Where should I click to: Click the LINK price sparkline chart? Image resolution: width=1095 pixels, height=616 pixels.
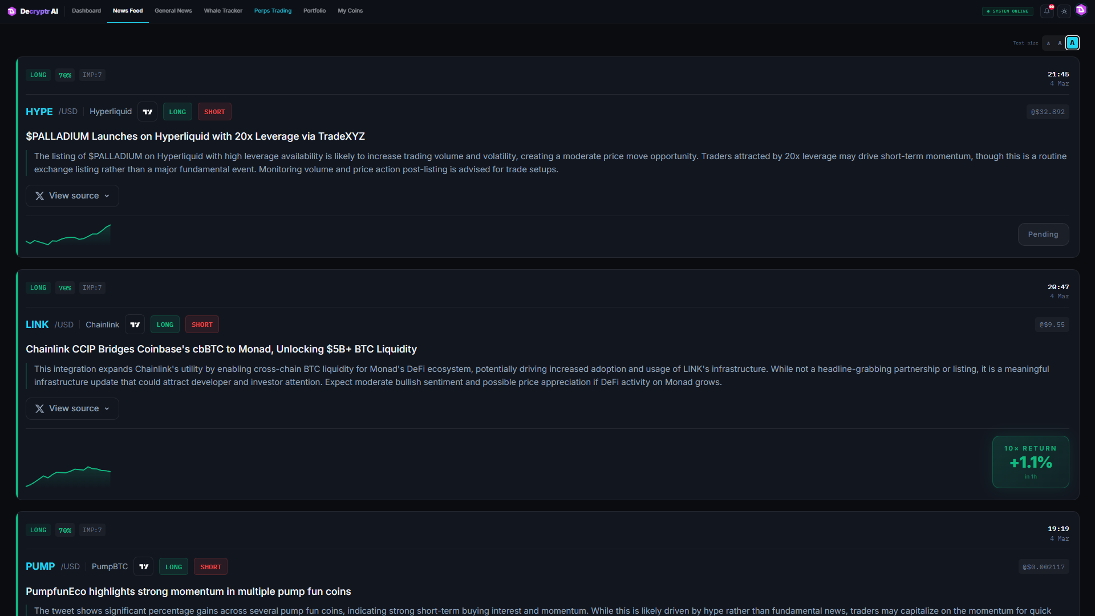68,476
